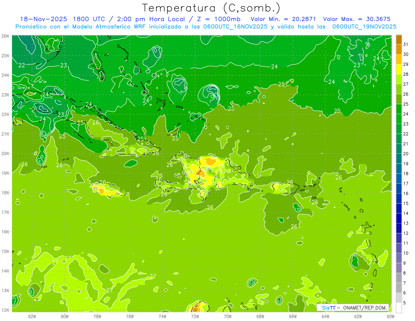This screenshot has width=415, height=321.
Task: Click the "ONAMET/REP.DOM." credit label
Action: [x=365, y=307]
